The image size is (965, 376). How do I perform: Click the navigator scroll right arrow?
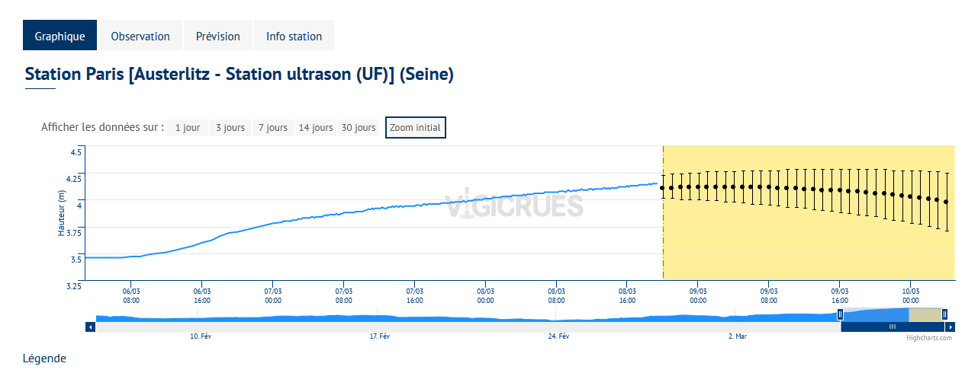point(951,327)
